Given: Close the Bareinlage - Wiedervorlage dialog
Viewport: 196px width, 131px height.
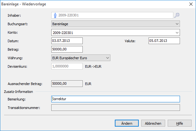Looking at the screenshot, I should 190,4.
